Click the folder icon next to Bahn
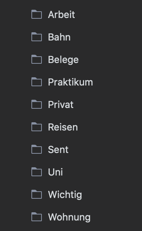 (37, 37)
